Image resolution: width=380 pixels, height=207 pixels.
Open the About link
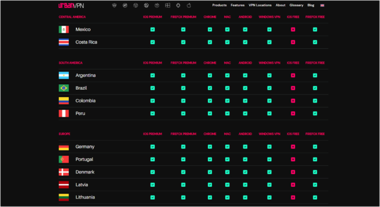point(281,5)
